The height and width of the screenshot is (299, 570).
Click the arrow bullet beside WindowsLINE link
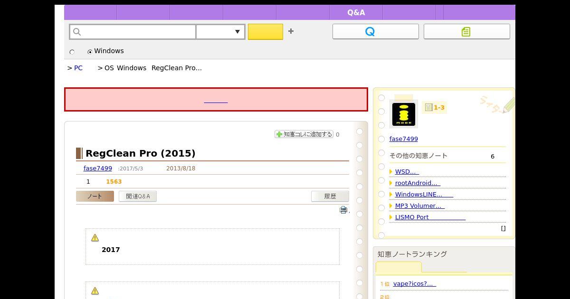coord(391,195)
